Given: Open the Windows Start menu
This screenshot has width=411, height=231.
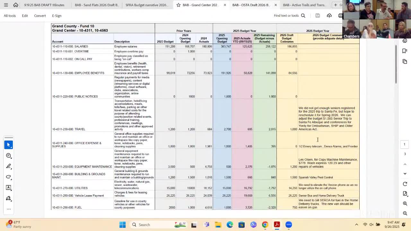Looking at the screenshot, I should tap(122, 225).
